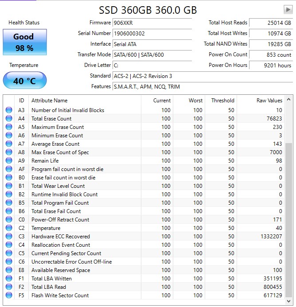Viewport: 296px width, 307px height.
Task: Click status icon of F5 Flash Write Sector Count
Action: 9,295
